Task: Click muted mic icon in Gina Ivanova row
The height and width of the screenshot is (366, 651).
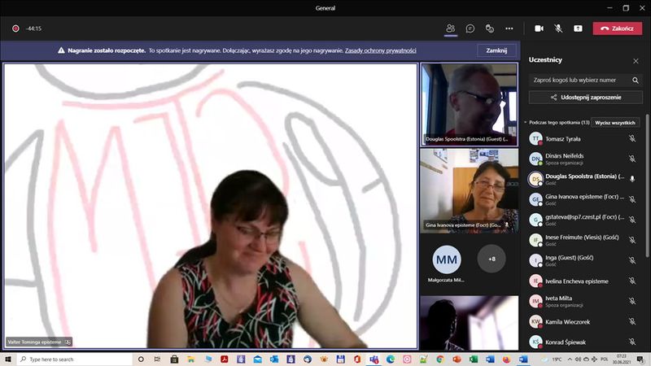Action: [632, 199]
